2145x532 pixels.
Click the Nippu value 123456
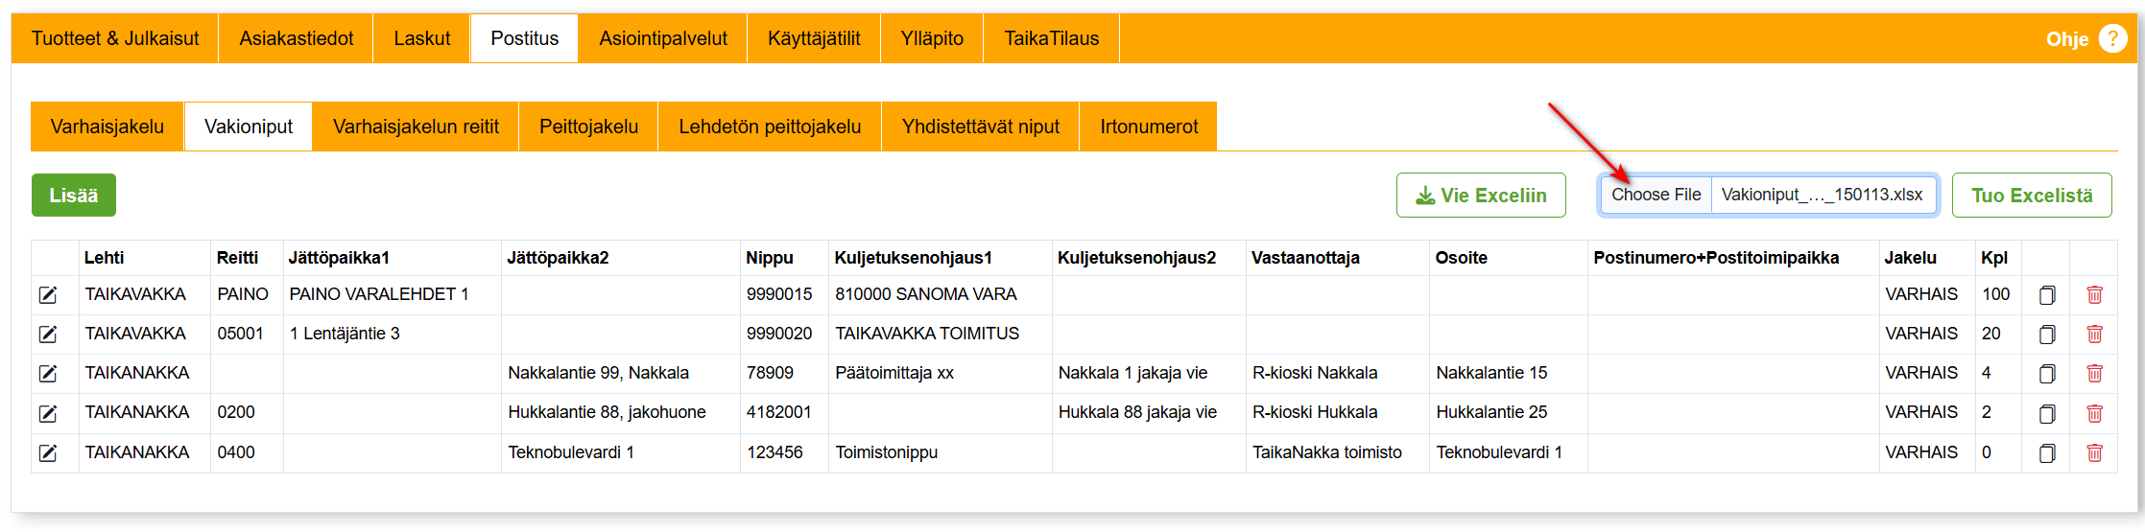point(775,452)
